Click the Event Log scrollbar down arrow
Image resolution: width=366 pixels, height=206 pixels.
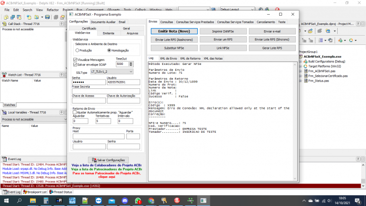point(363,186)
